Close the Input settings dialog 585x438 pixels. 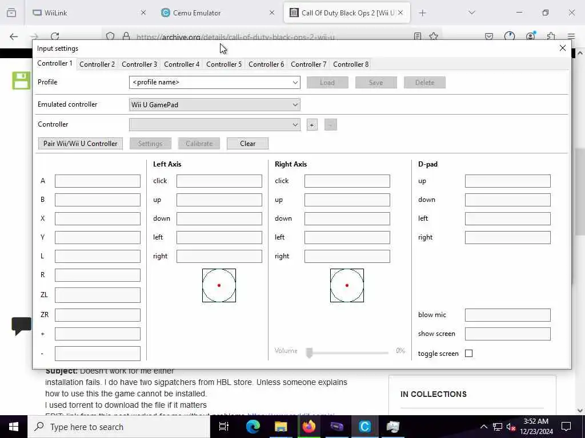563,48
